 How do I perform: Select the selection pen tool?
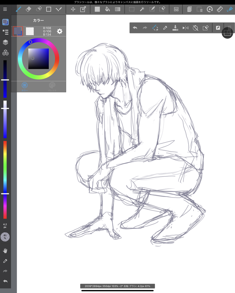(152, 9)
